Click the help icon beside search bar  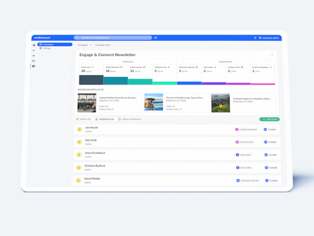coord(156,38)
